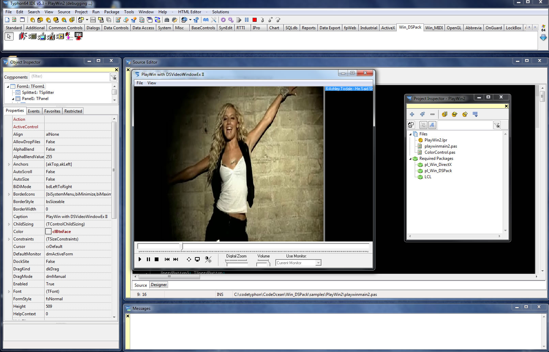Image resolution: width=549 pixels, height=352 pixels.
Task: Switch to the Favorites tab
Action: coord(52,111)
